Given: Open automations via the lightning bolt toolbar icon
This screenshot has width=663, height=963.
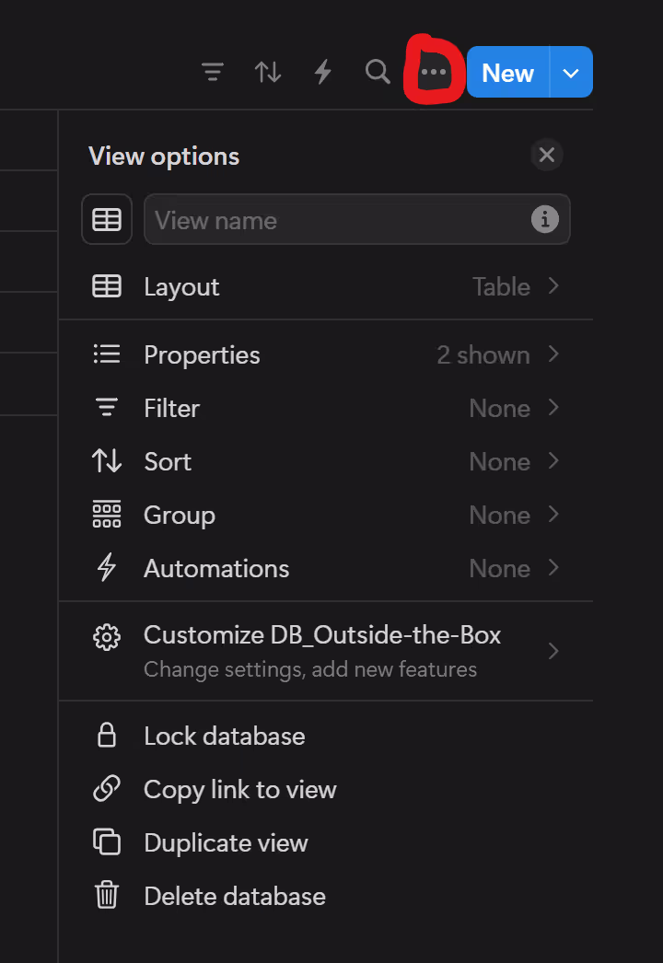Looking at the screenshot, I should point(323,72).
